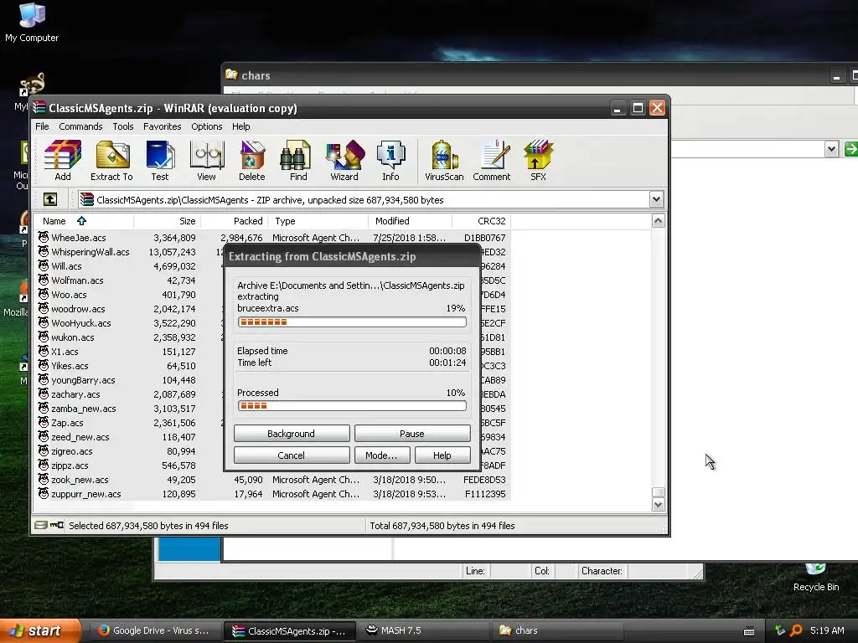Open the Favorites menu
This screenshot has width=858, height=643.
coord(162,126)
